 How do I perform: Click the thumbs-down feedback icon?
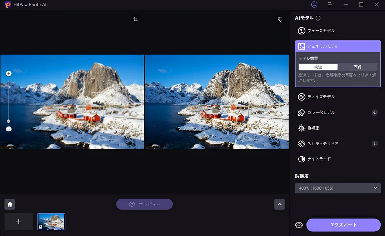coord(280,20)
